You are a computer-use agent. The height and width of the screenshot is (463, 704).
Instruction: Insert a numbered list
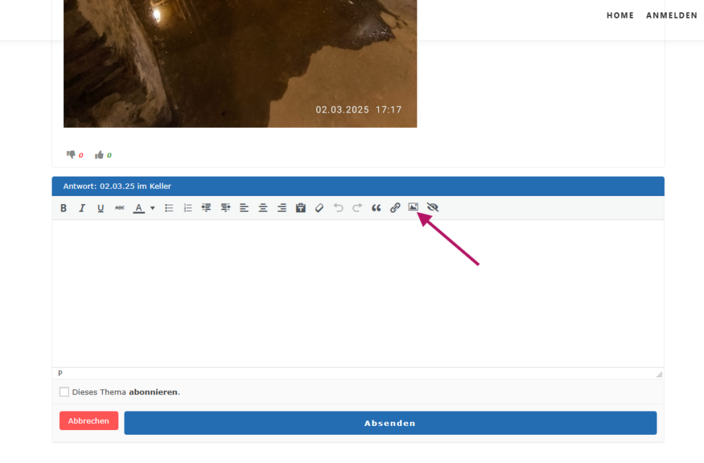(188, 208)
